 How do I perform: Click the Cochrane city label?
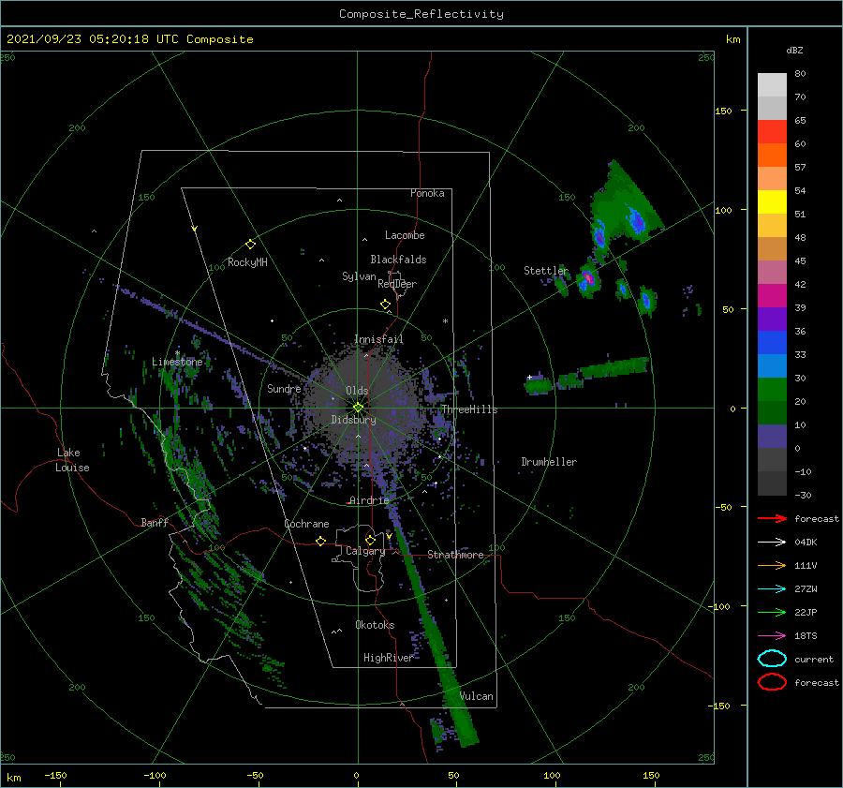point(306,524)
